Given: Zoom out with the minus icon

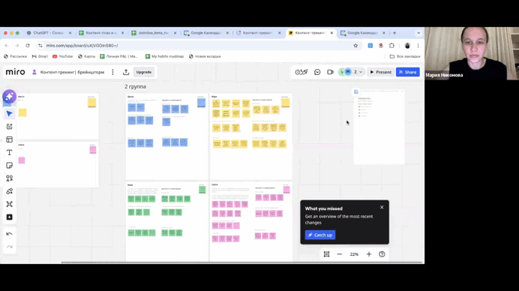Looking at the screenshot, I should coord(339,254).
